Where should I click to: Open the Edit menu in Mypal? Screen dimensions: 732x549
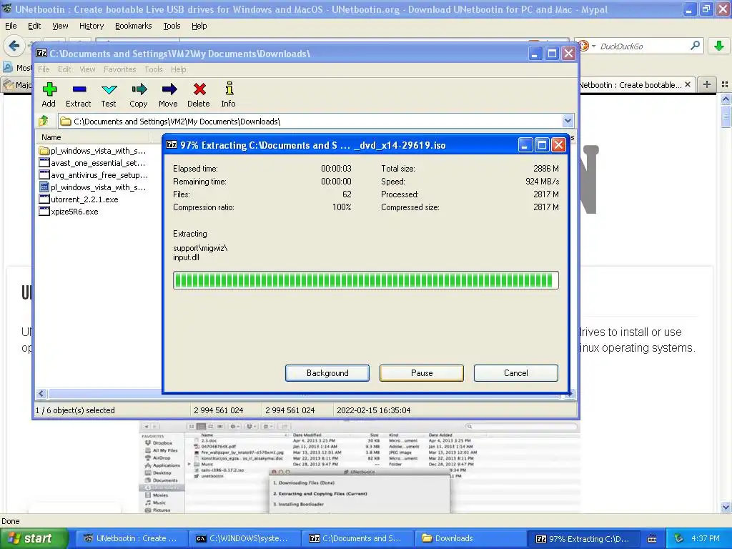[x=34, y=26]
